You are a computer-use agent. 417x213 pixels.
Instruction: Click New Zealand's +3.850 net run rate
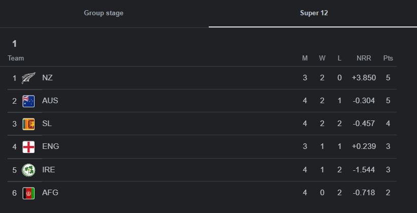pos(363,78)
